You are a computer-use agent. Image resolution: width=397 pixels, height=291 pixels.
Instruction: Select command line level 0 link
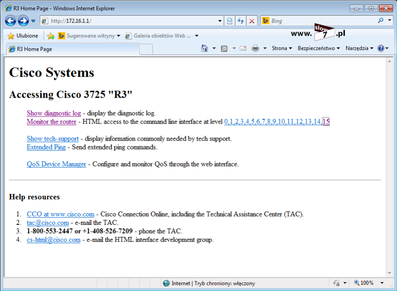[226, 121]
